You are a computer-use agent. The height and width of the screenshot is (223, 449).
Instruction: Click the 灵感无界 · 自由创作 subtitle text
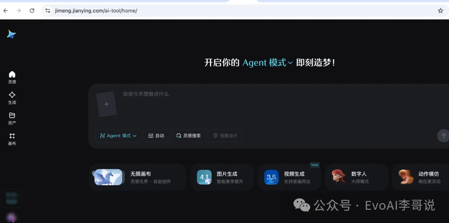pyautogui.click(x=150, y=181)
